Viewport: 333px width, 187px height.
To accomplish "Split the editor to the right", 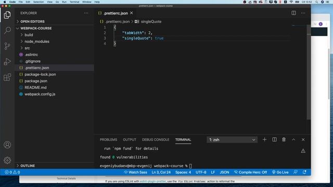I will point(293,13).
